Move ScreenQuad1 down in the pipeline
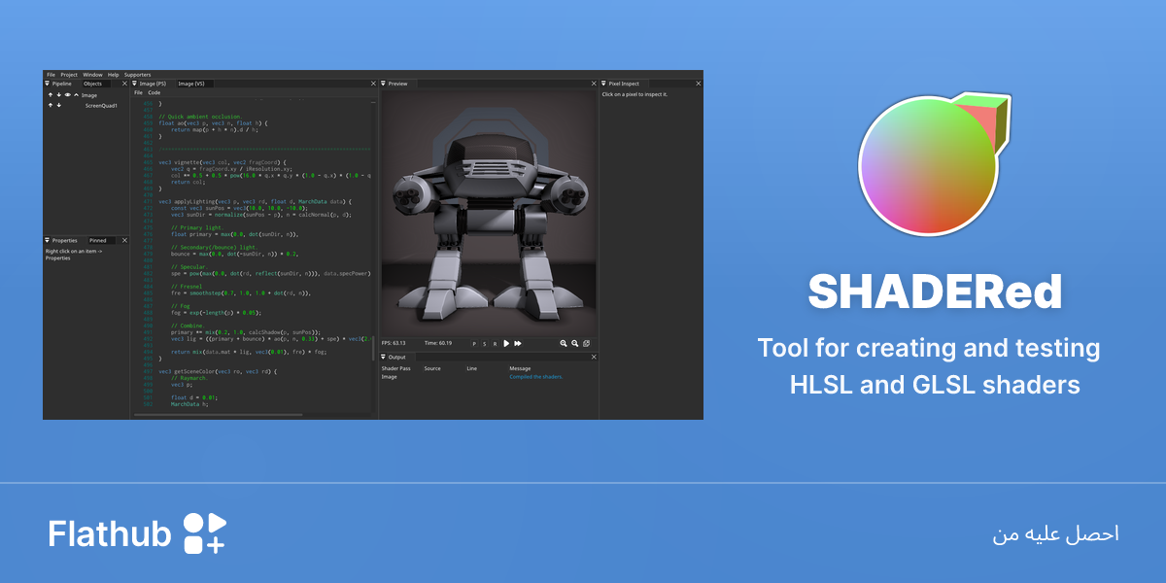The image size is (1166, 583). click(59, 105)
